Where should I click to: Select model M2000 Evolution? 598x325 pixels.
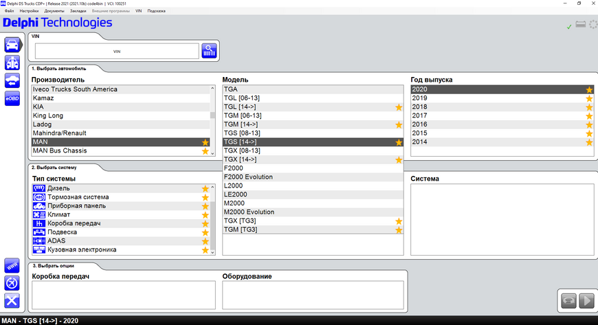point(313,212)
